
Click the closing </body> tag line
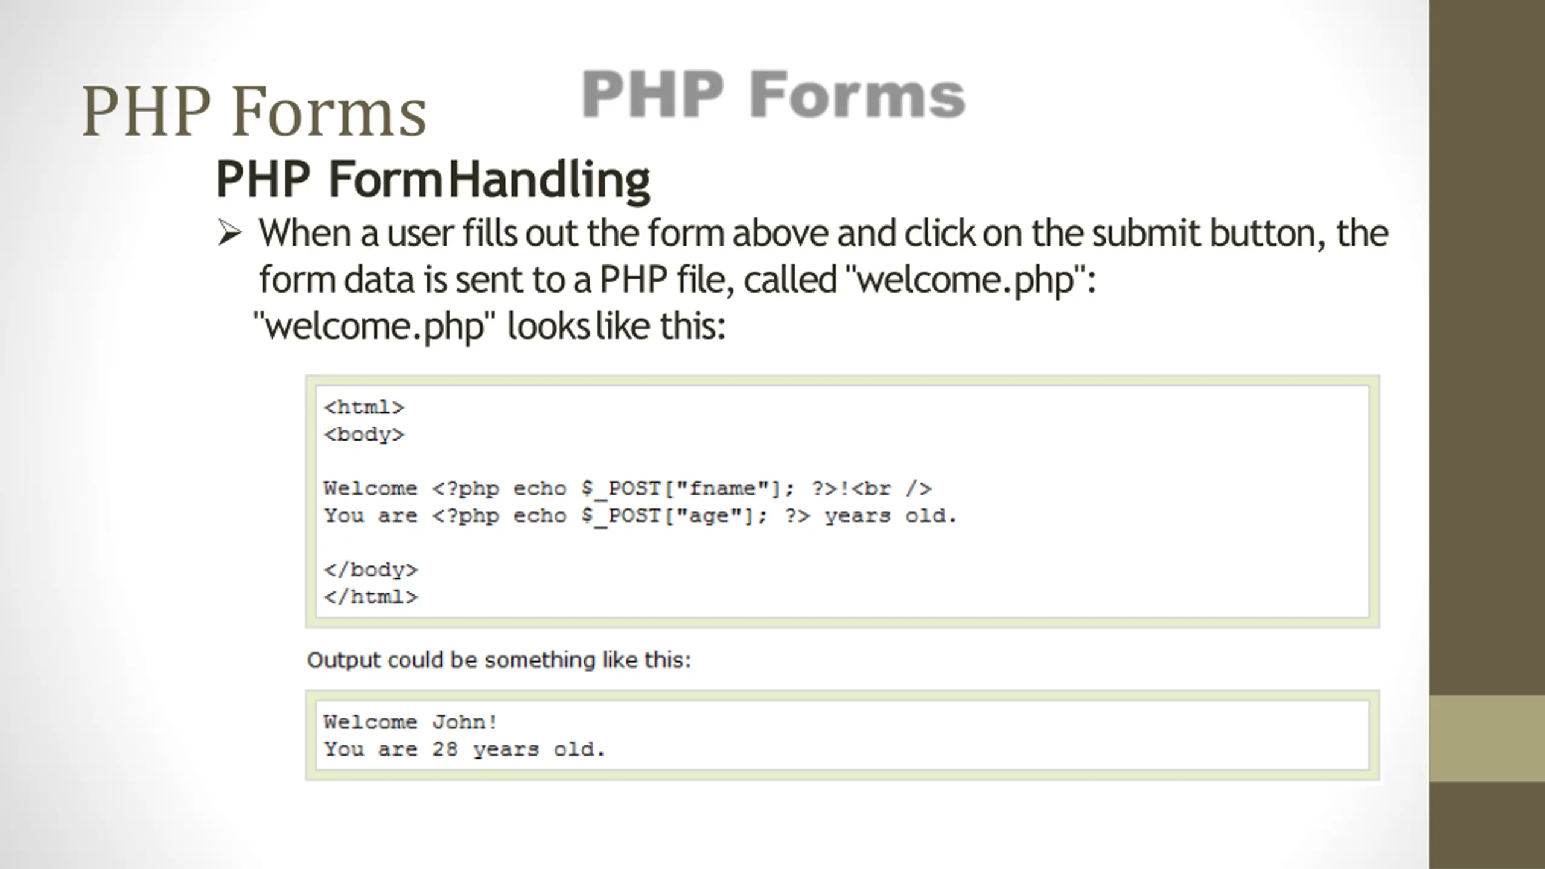pyautogui.click(x=371, y=570)
